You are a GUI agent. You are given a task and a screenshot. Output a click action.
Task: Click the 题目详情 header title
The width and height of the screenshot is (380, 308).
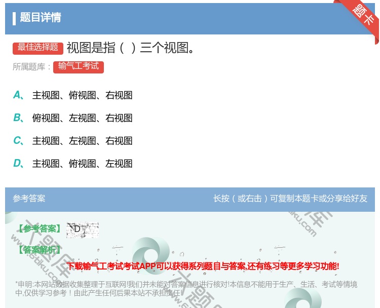(x=40, y=17)
